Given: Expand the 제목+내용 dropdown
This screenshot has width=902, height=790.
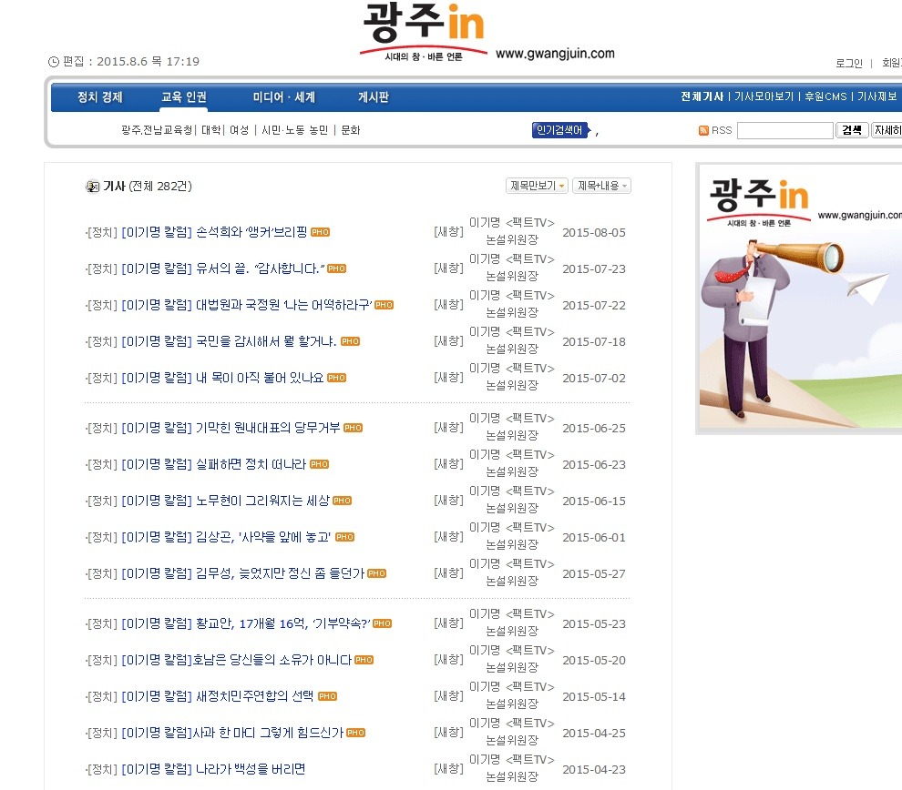Looking at the screenshot, I should [601, 186].
